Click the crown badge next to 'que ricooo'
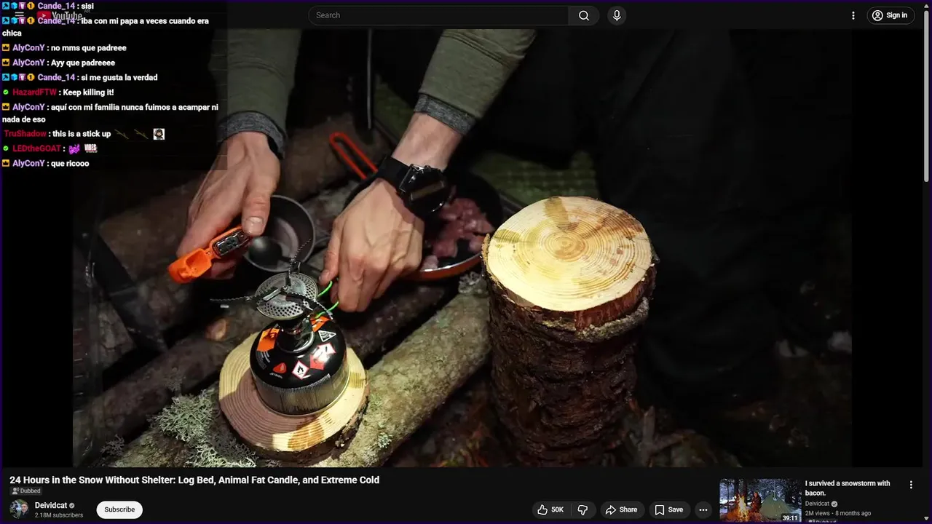The width and height of the screenshot is (932, 524). click(x=6, y=164)
